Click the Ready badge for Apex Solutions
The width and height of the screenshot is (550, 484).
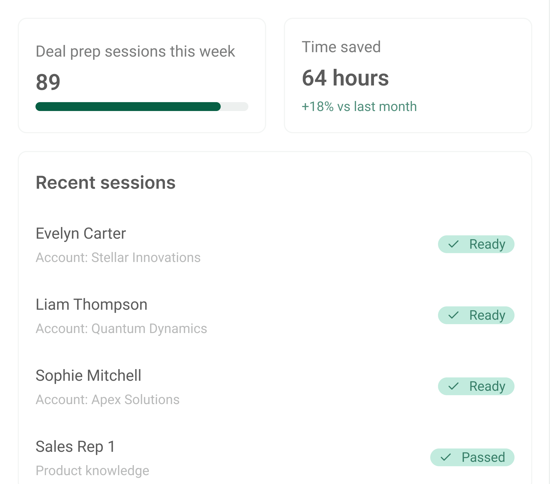tap(476, 386)
